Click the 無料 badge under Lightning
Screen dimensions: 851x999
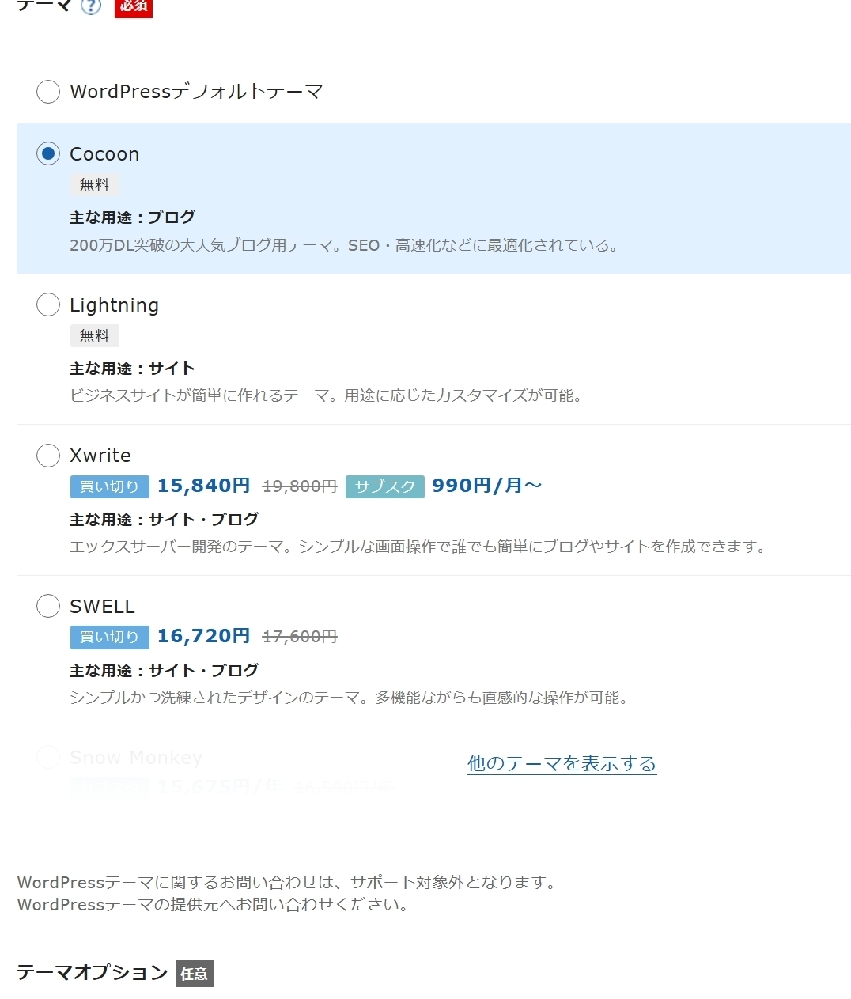tap(95, 335)
